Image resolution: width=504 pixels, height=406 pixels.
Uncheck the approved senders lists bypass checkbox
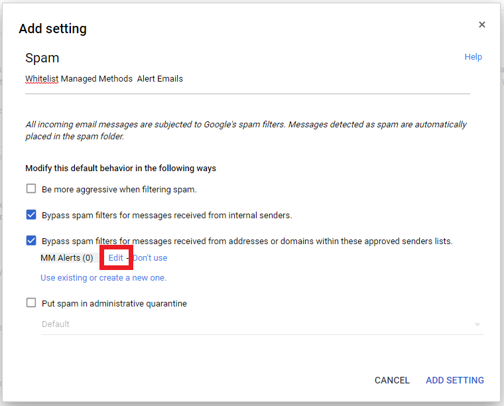click(x=31, y=241)
